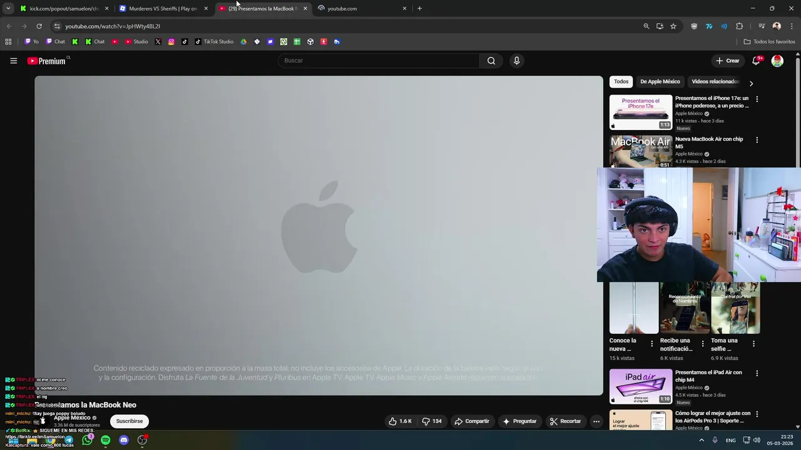The height and width of the screenshot is (450, 801).
Task: Open options for Recibe una notificación short
Action: 702,344
